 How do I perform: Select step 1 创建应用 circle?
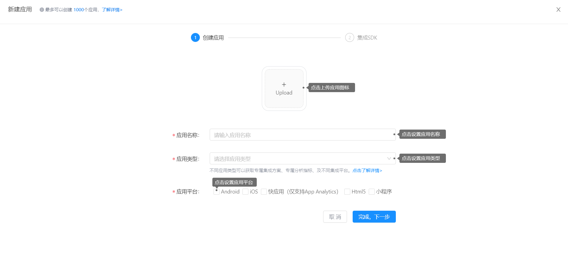click(195, 37)
